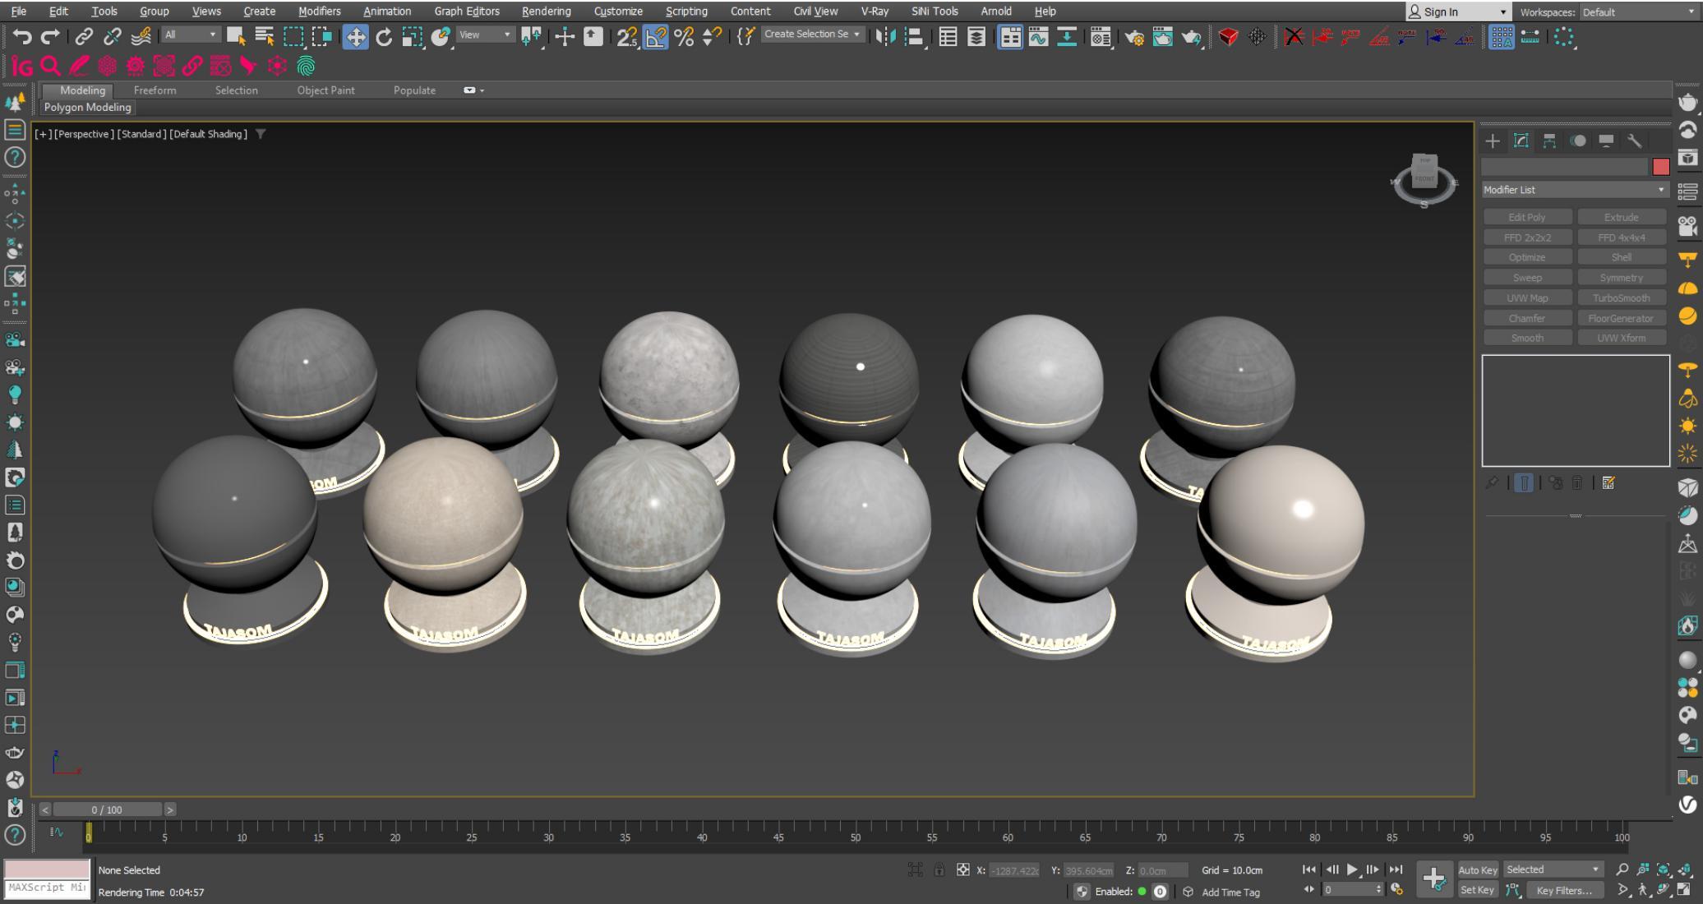Toggle Auto Key animation mode
Image resolution: width=1703 pixels, height=904 pixels.
(x=1477, y=870)
